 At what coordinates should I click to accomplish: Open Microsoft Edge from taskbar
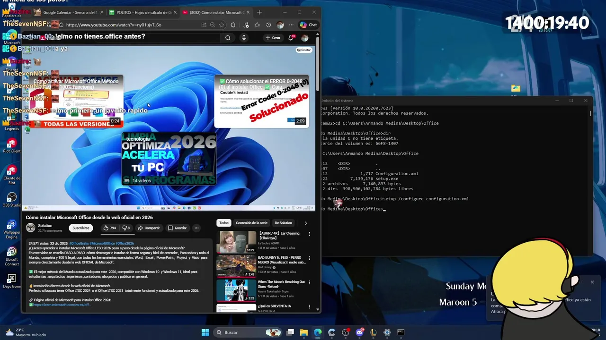pyautogui.click(x=318, y=332)
